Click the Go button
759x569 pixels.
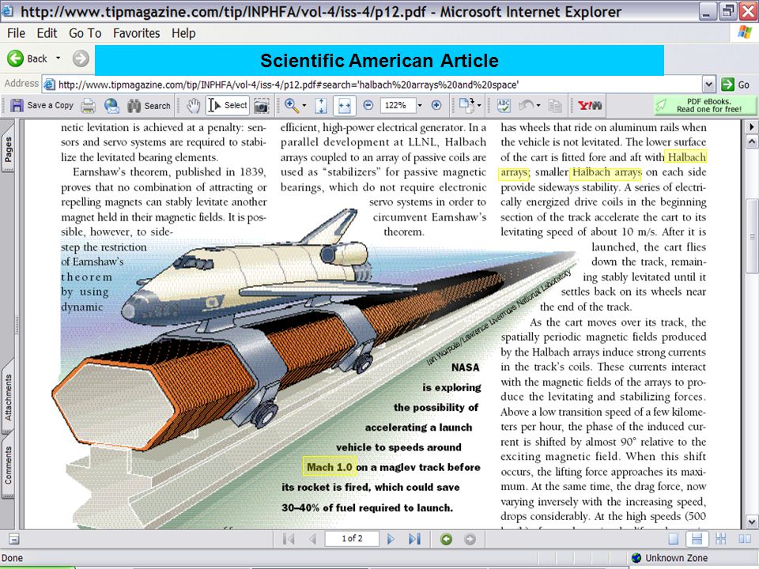click(736, 85)
